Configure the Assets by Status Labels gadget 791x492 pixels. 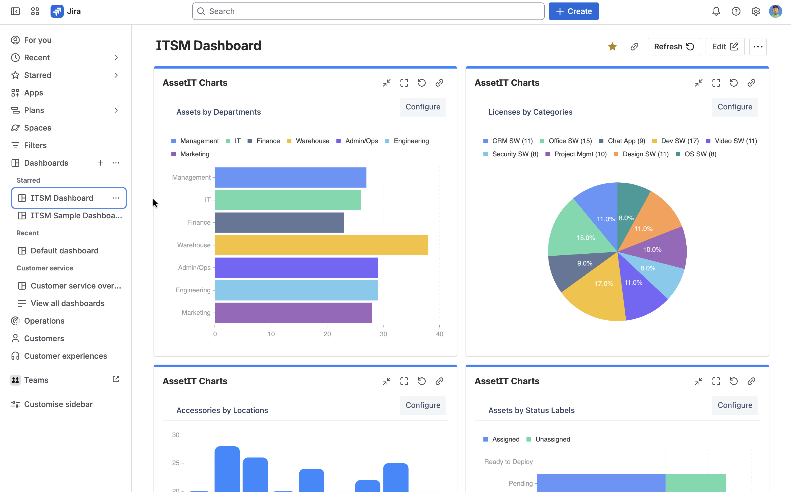(x=735, y=405)
